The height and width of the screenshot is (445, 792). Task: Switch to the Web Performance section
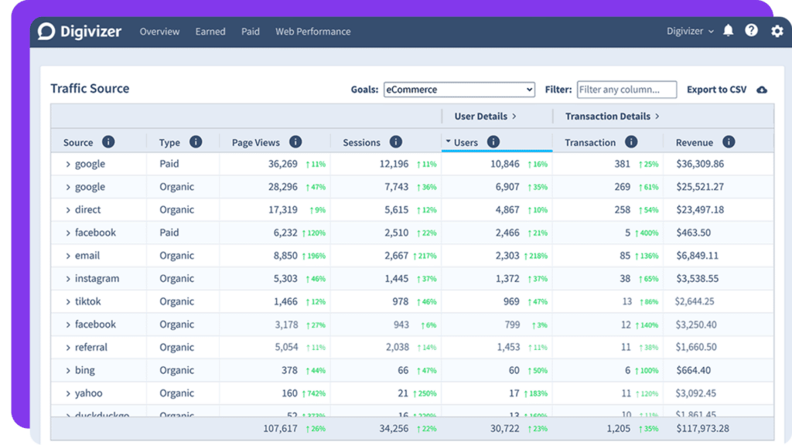click(312, 32)
